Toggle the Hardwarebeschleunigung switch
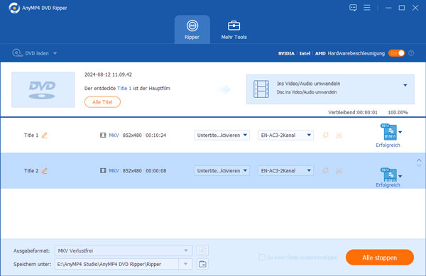Viewport: 426px width, 276px height. point(396,53)
